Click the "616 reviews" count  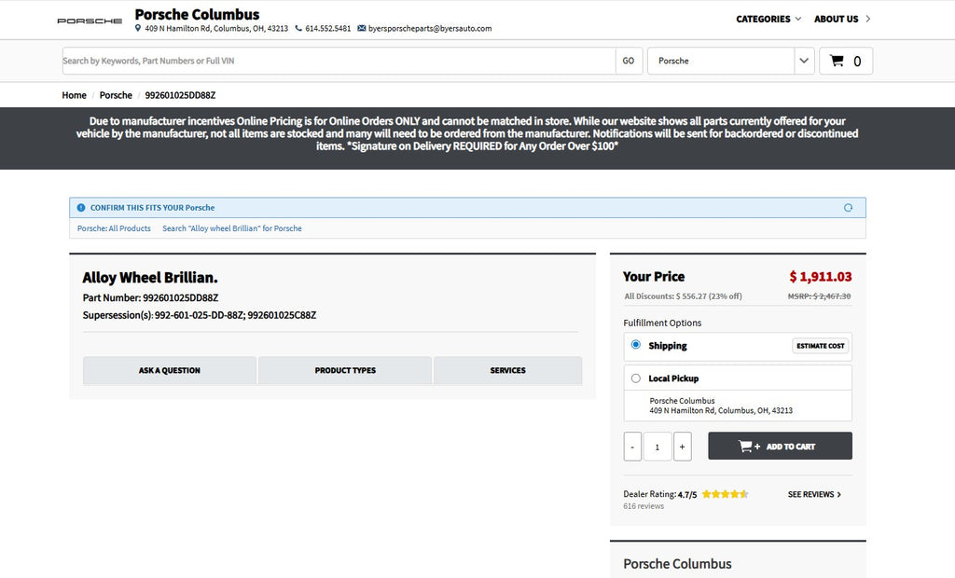(x=644, y=506)
